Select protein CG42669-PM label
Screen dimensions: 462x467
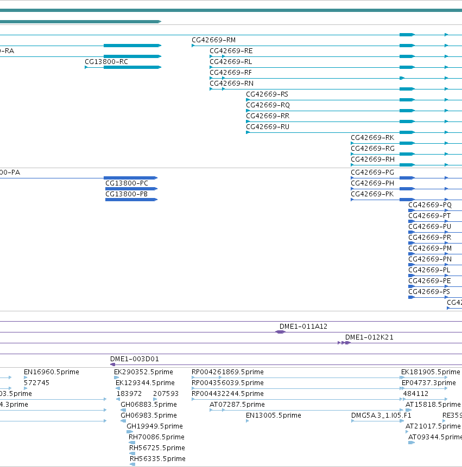point(430,248)
